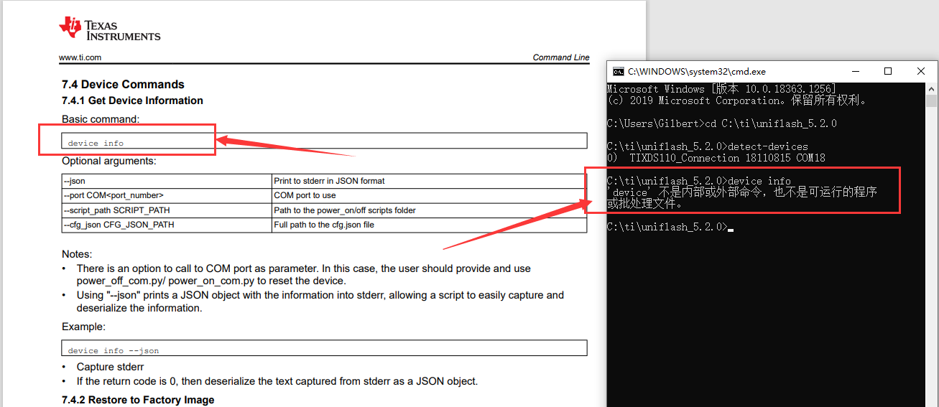Minimize the cmd.exe window

pos(855,71)
